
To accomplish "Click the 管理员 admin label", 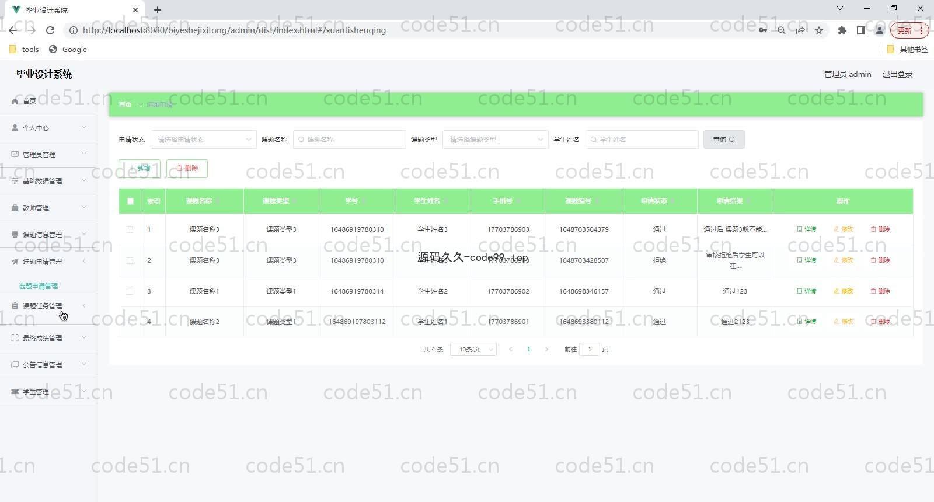I will (x=848, y=74).
